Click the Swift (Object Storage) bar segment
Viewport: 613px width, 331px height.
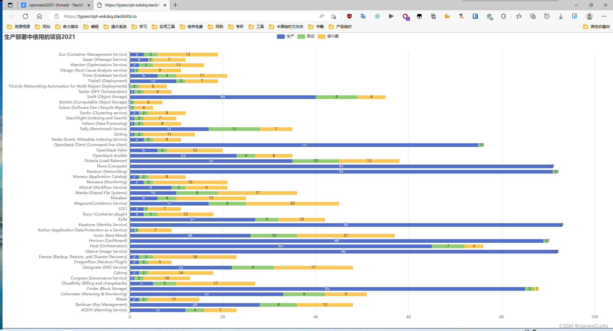[x=223, y=97]
